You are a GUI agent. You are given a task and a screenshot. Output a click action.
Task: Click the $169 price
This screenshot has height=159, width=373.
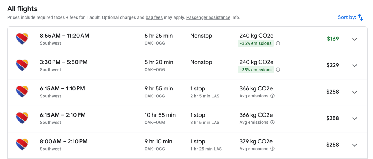pyautogui.click(x=333, y=39)
